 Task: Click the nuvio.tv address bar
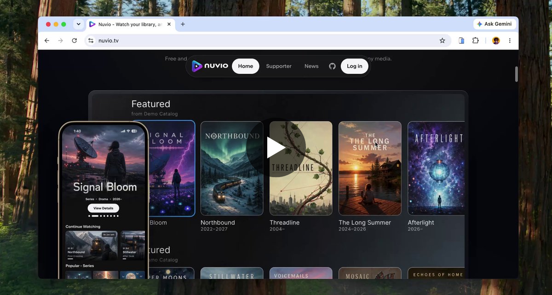267,40
